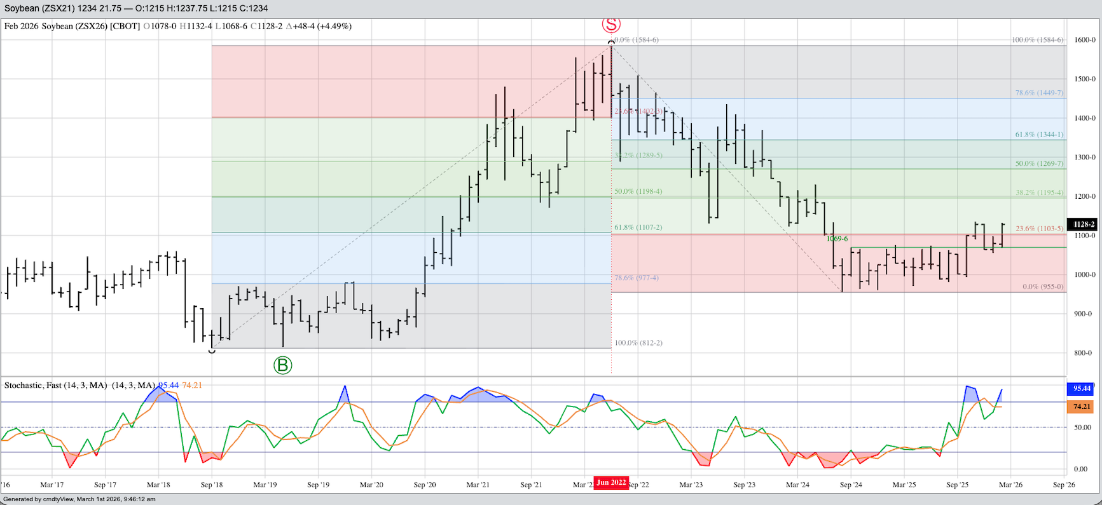Click the red S sell signal marker

[611, 24]
